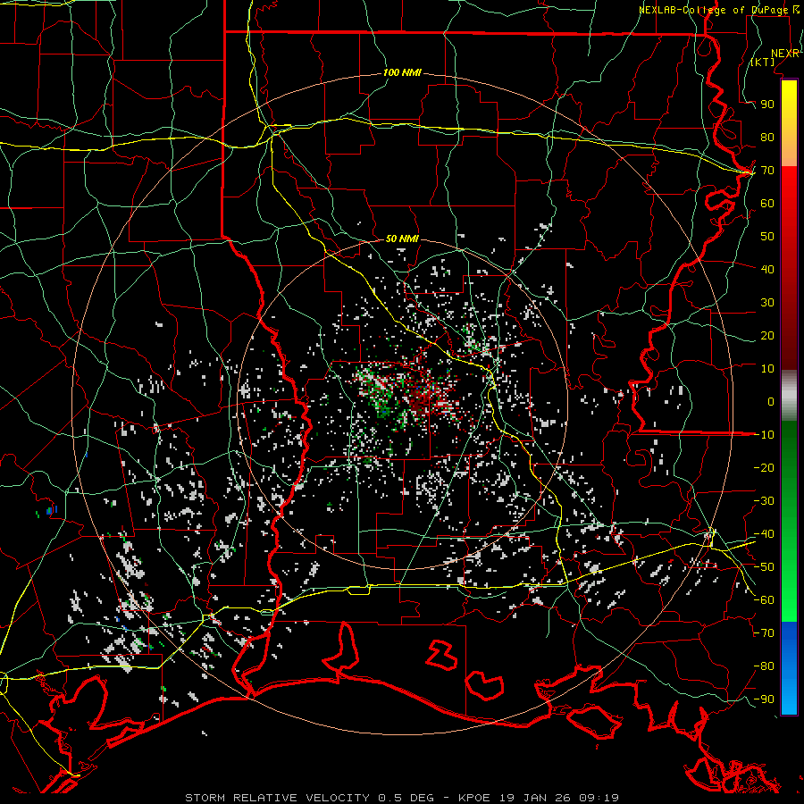Pick the blue bottom segment of the color bar

click(789, 668)
